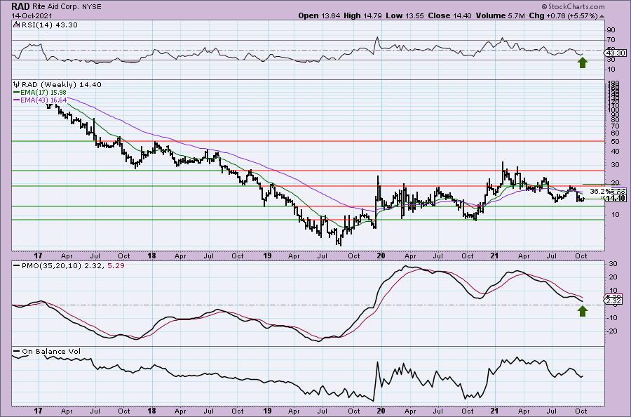The width and height of the screenshot is (631, 417).
Task: Click the EMA(17) 15.98 legend text
Action: pyautogui.click(x=43, y=92)
